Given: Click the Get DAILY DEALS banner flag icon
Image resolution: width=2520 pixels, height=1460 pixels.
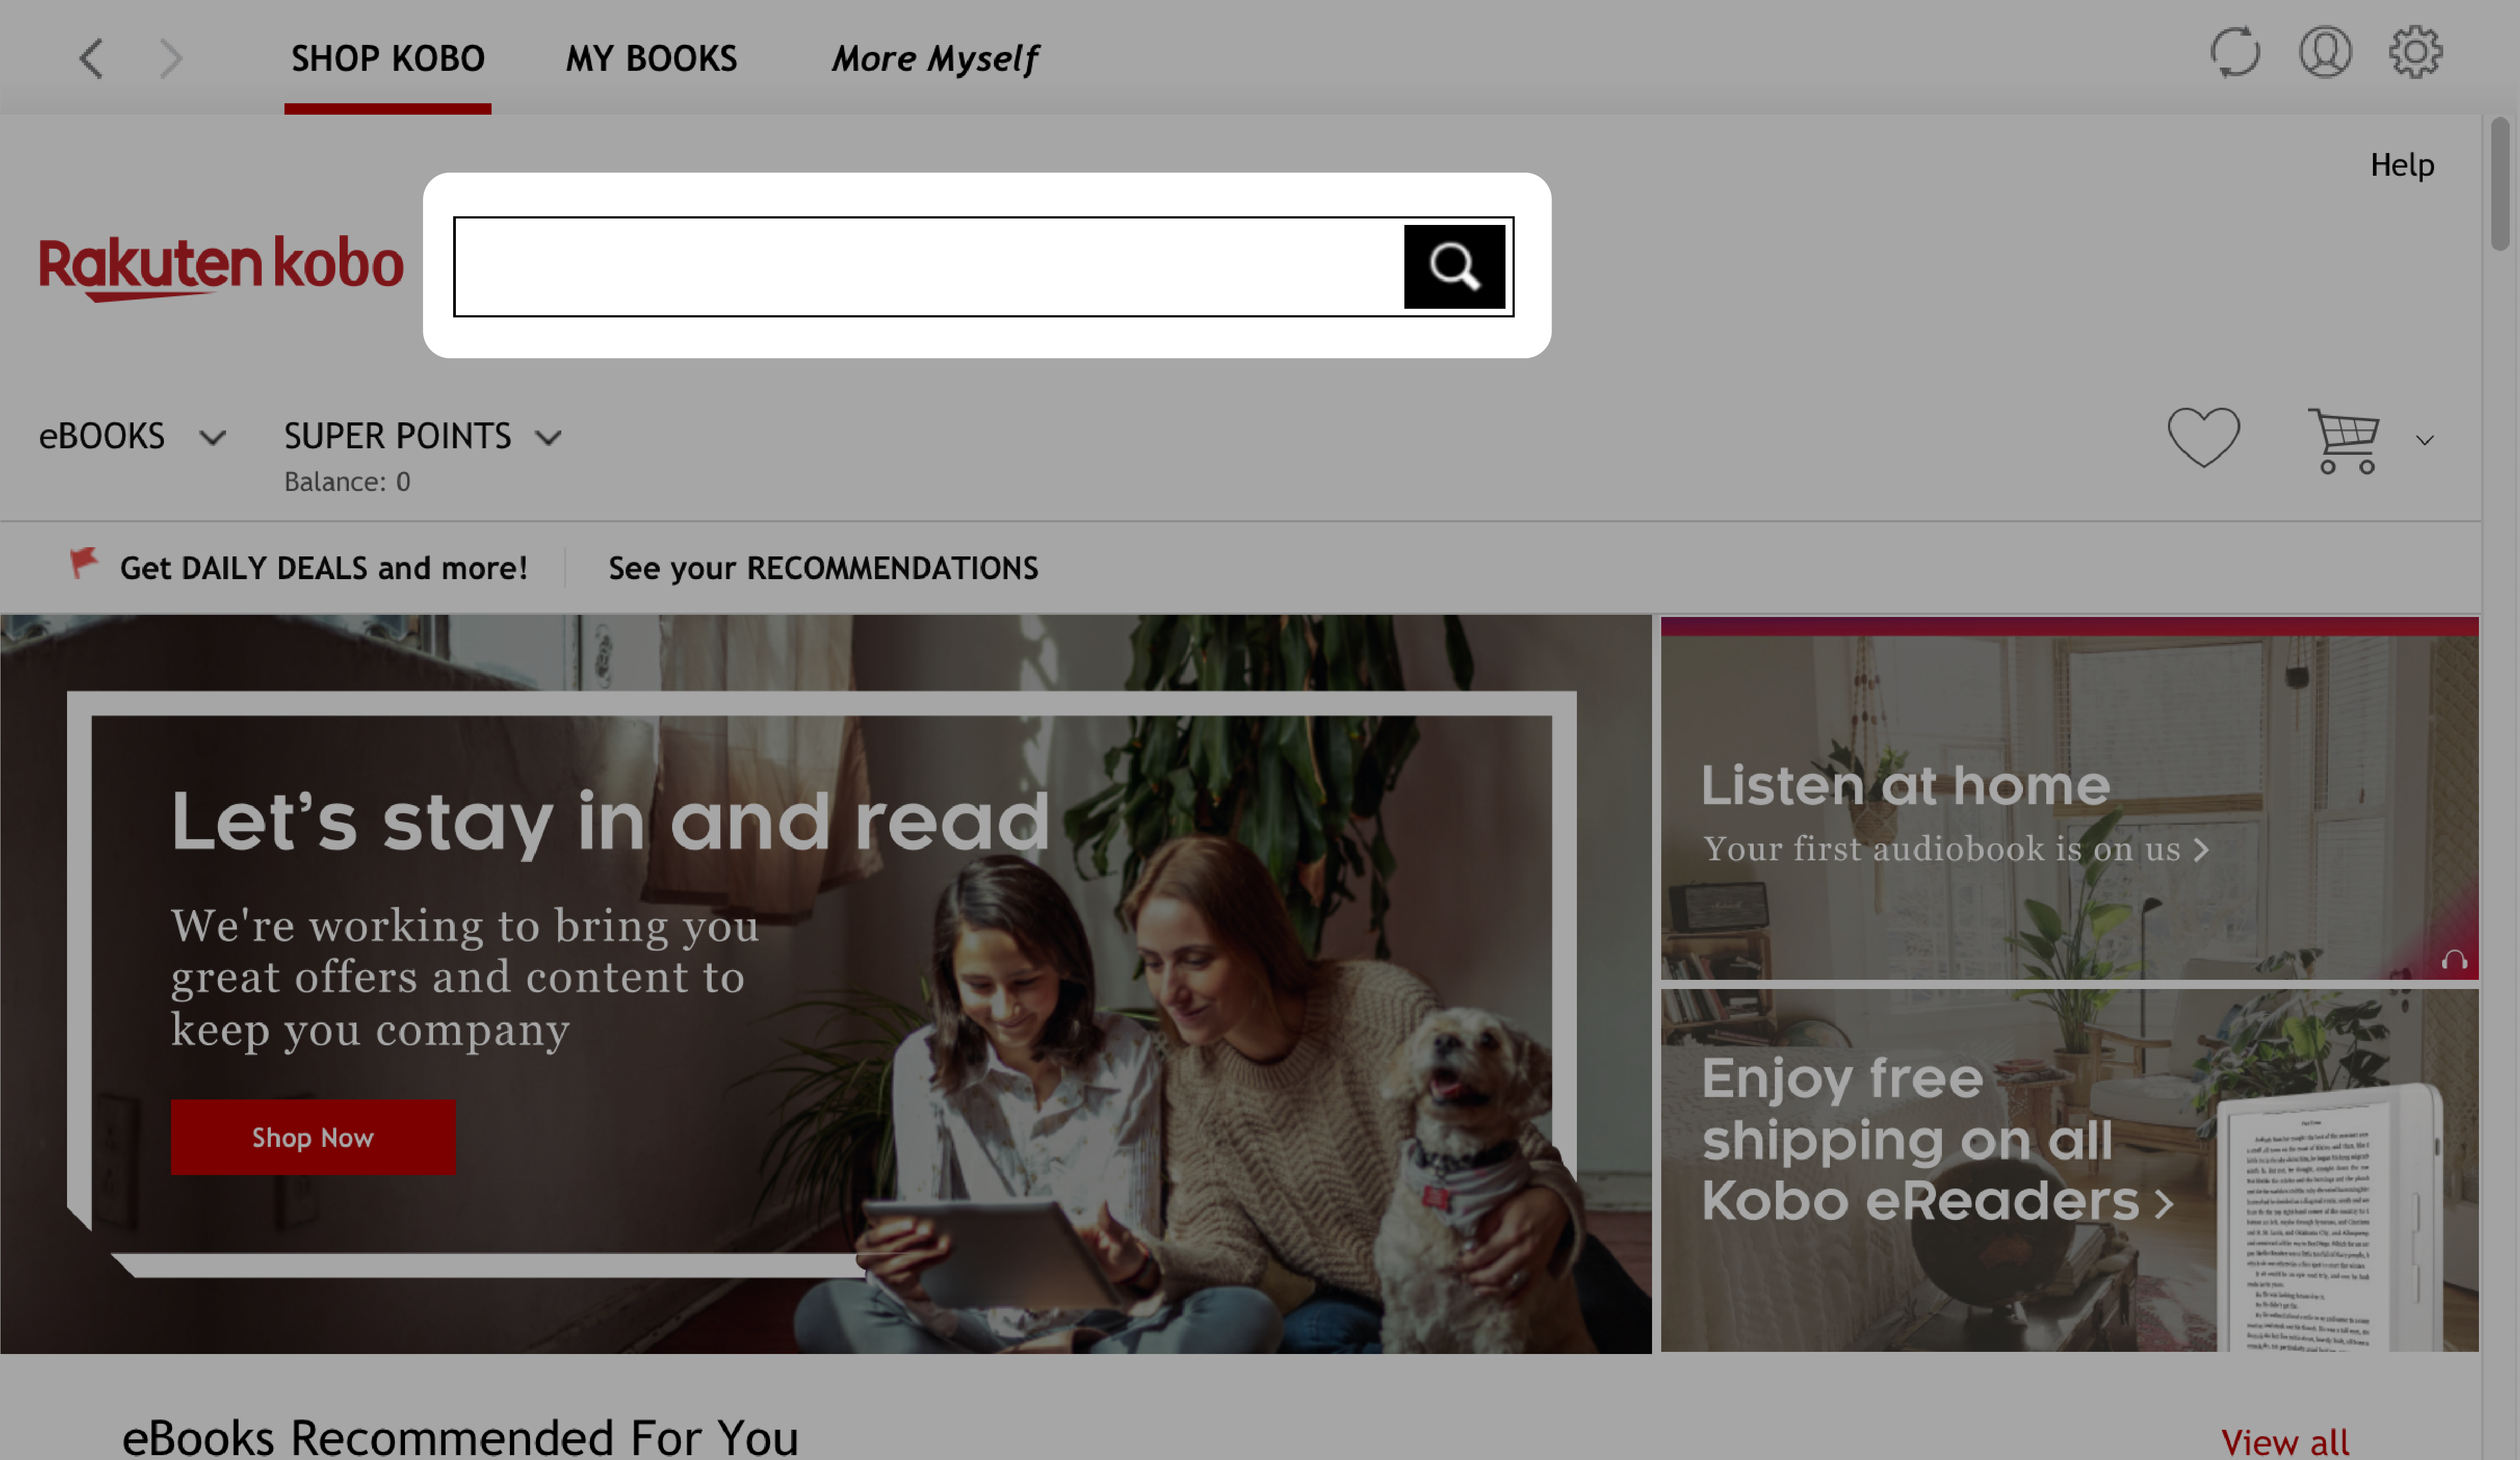Looking at the screenshot, I should pyautogui.click(x=82, y=565).
